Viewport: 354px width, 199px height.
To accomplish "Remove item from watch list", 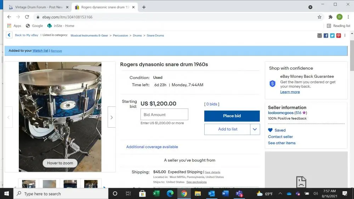I will click(x=56, y=51).
